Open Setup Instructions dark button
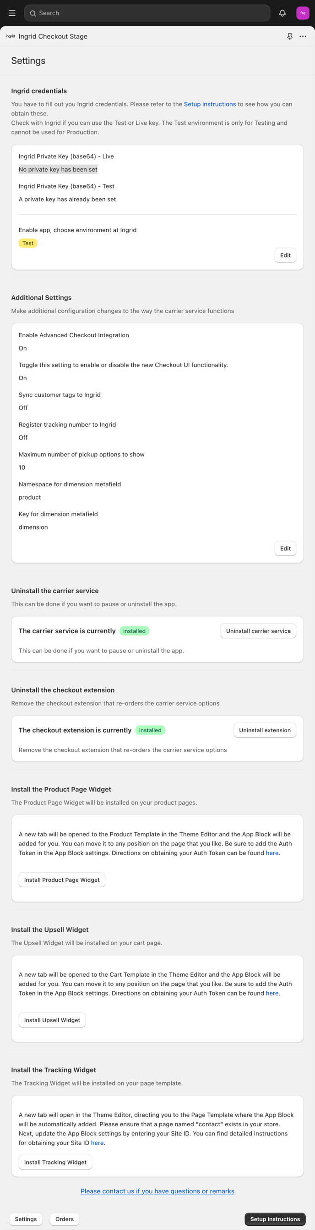 point(275,1219)
